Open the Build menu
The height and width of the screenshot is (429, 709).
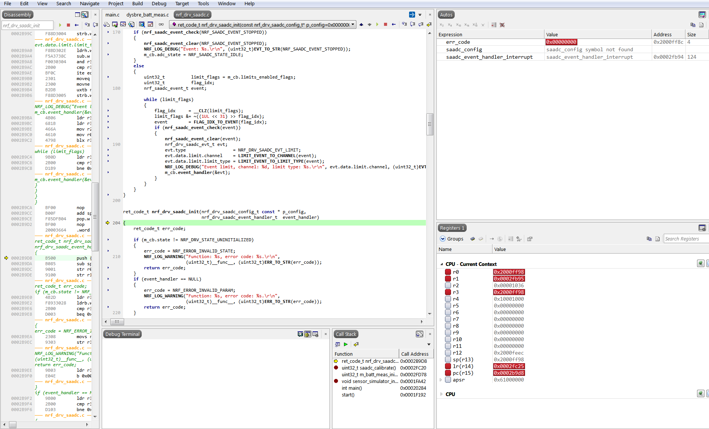138,3
